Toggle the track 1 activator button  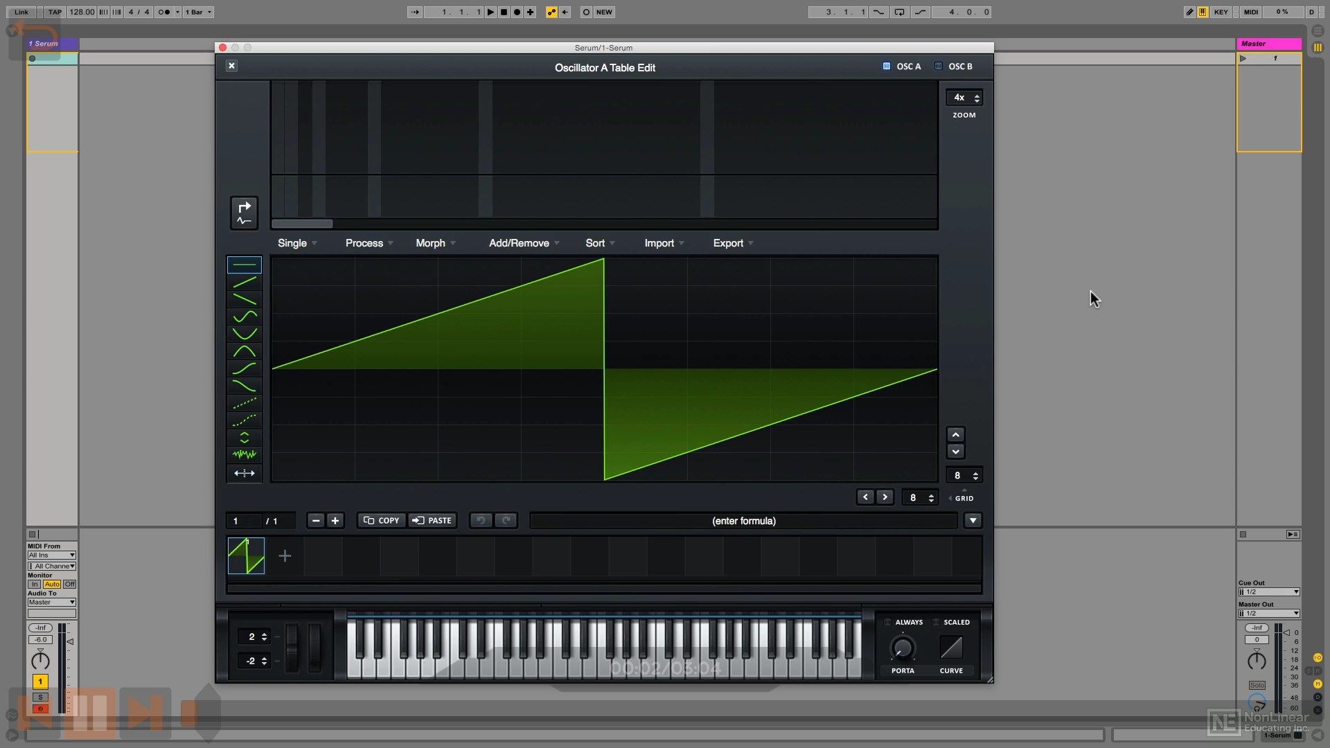(x=40, y=682)
